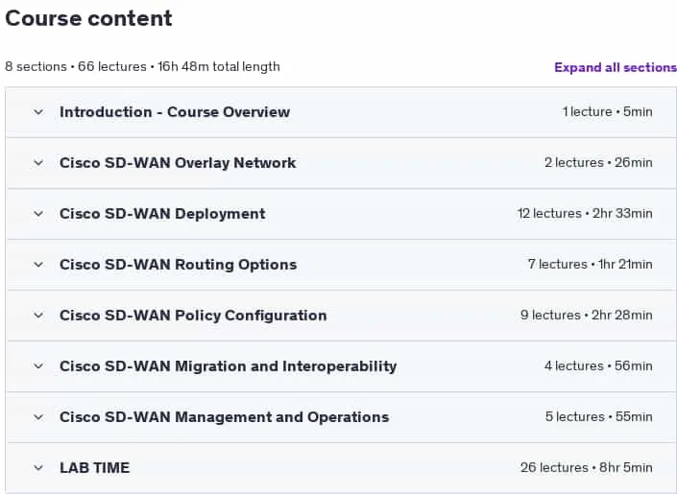This screenshot has width=677, height=494.
Task: Open Introduction - Course Overview section title
Action: [175, 112]
